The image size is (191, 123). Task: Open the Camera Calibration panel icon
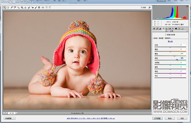pos(176,28)
